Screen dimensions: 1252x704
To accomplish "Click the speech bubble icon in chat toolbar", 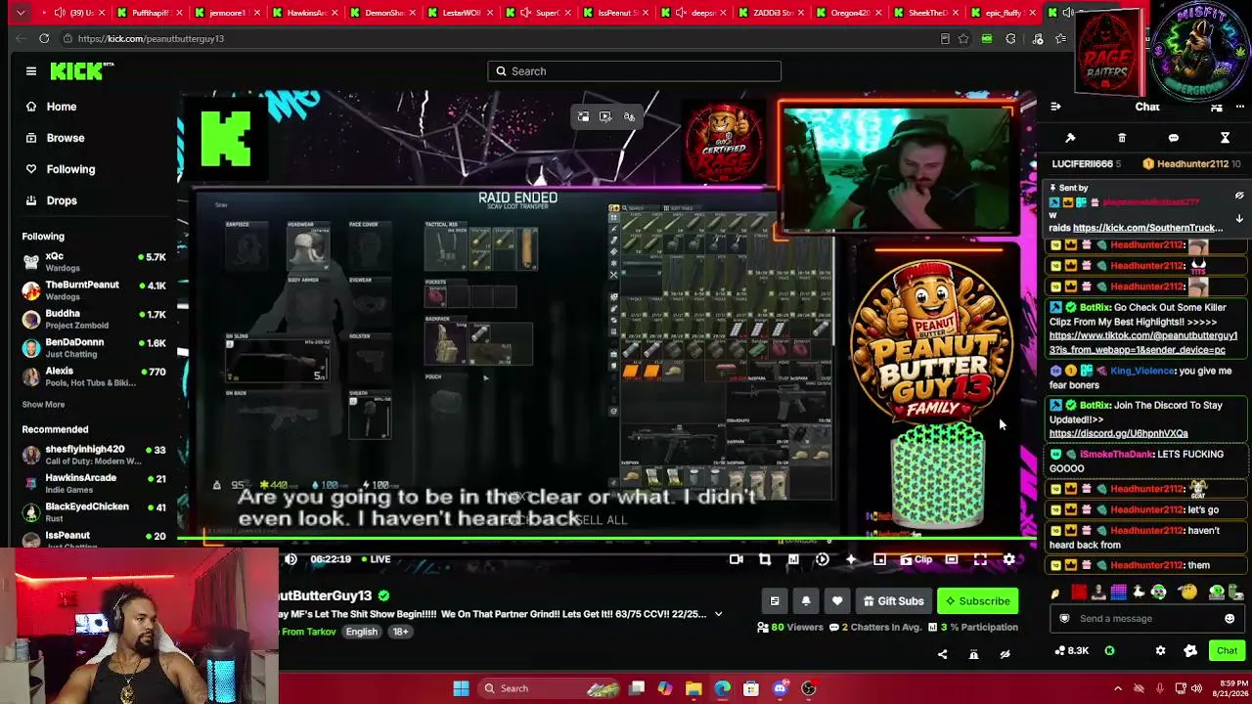I will pos(1174,138).
